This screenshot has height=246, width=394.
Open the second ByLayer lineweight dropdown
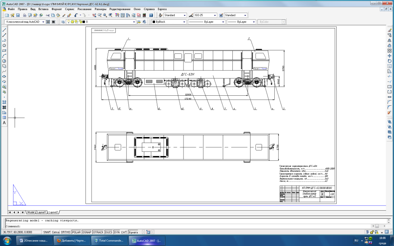pos(241,22)
